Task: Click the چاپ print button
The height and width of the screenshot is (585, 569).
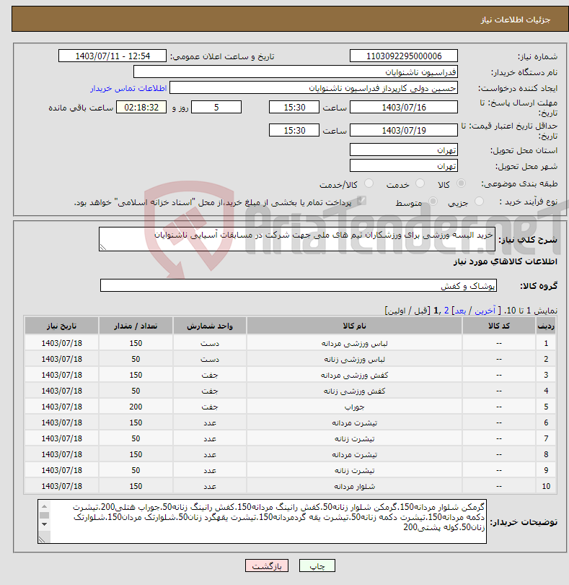Action: [317, 565]
